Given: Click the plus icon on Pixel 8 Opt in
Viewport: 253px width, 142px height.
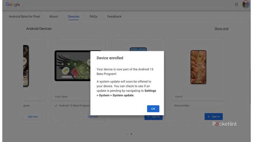Looking at the screenshot, I should (x=208, y=116).
